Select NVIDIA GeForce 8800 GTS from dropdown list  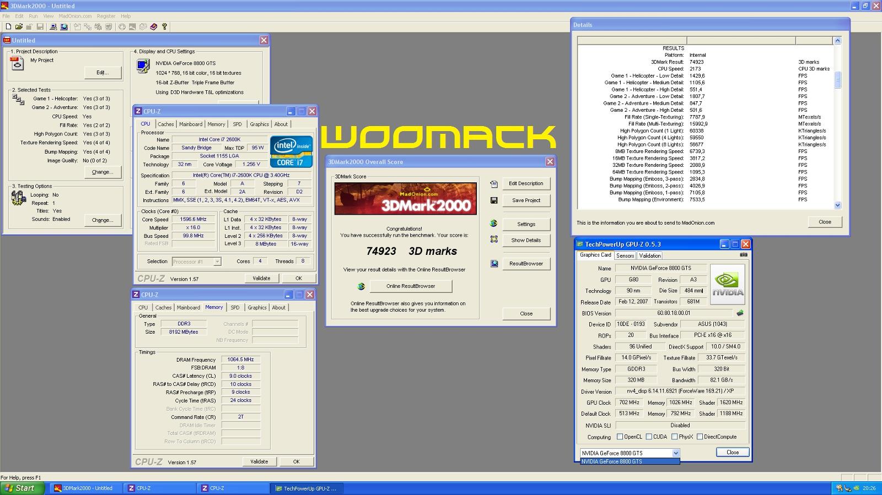(x=630, y=461)
